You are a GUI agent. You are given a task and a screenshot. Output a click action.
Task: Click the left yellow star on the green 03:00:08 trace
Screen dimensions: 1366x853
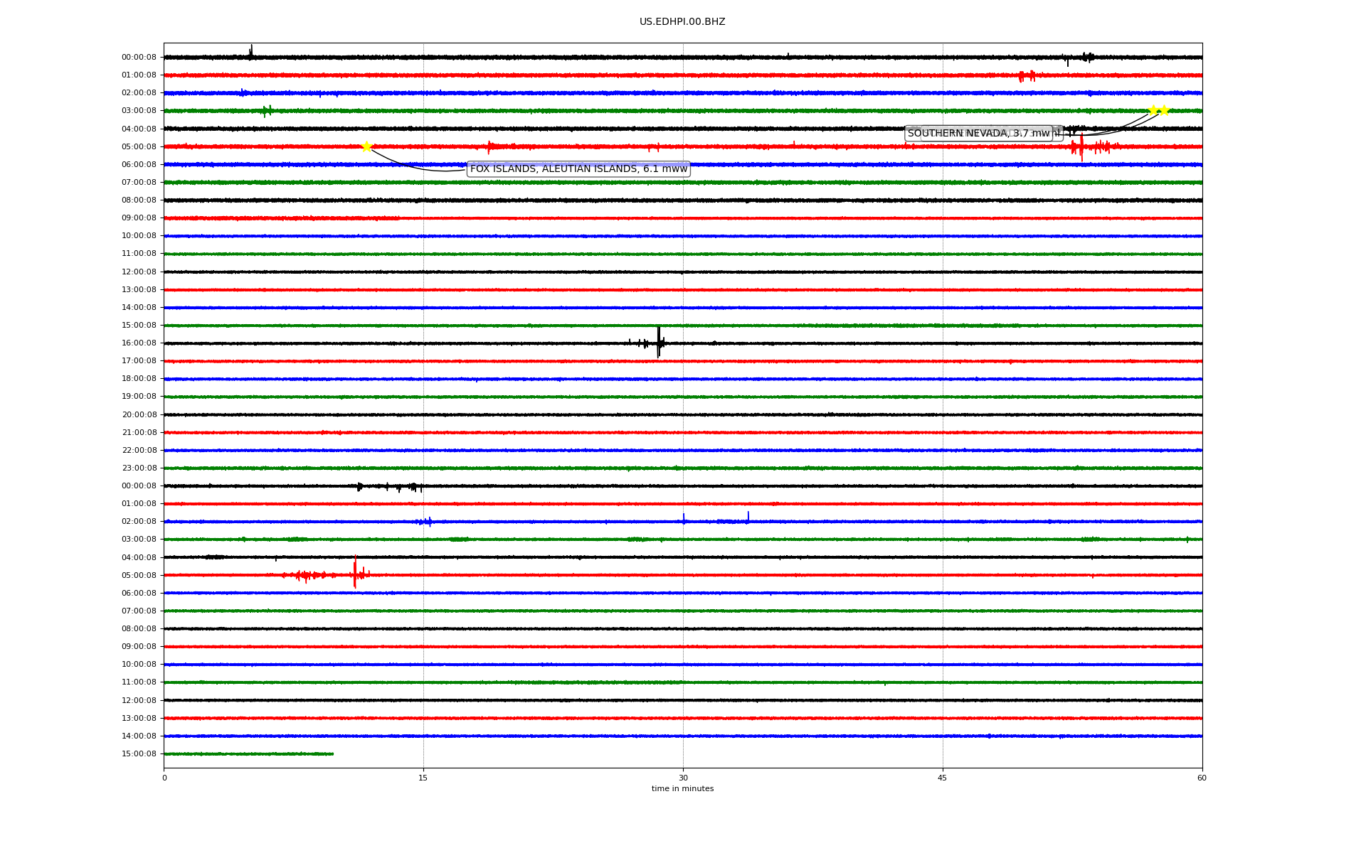point(1153,110)
